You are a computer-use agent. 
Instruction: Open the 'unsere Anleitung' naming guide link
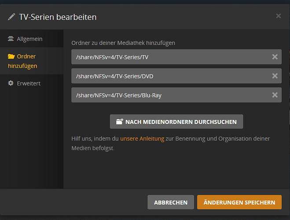click(142, 138)
